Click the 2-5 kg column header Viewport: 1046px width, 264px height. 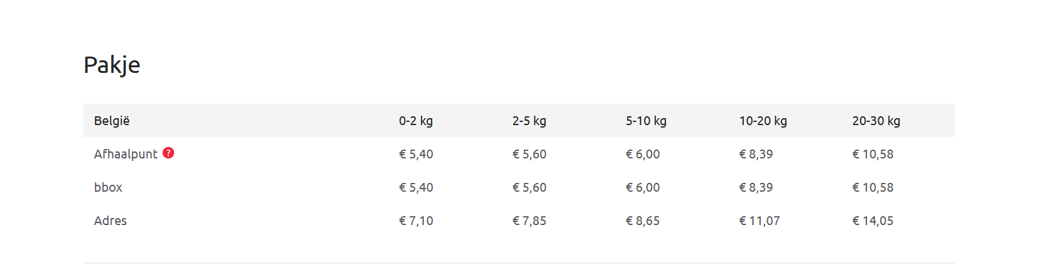(x=529, y=121)
